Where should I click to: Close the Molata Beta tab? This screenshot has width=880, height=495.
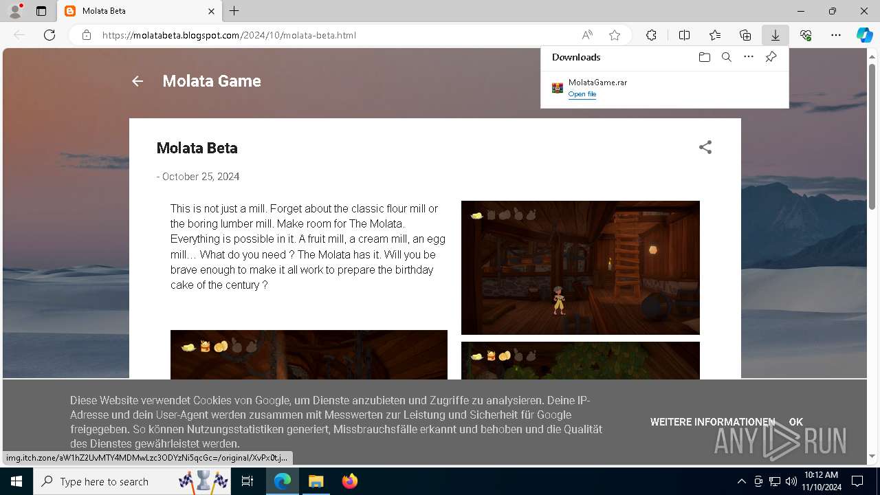[x=212, y=11]
